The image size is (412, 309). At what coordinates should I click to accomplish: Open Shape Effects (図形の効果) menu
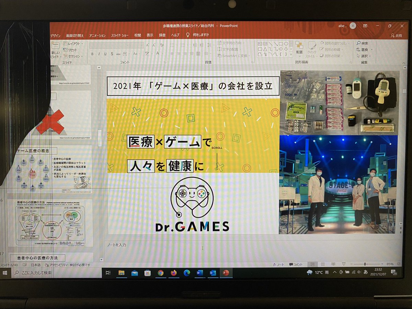pos(332,56)
